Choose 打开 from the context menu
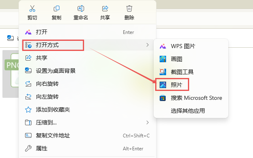The width and height of the screenshot is (253, 158). tap(87, 32)
